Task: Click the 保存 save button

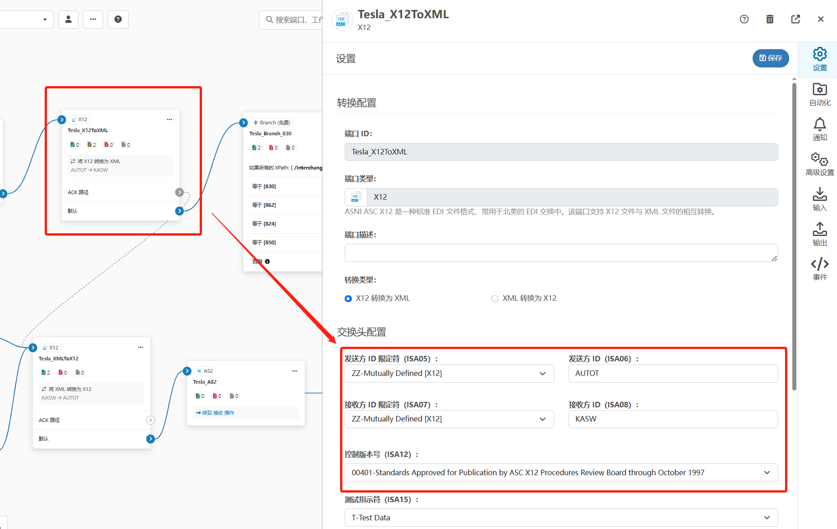Action: [770, 58]
